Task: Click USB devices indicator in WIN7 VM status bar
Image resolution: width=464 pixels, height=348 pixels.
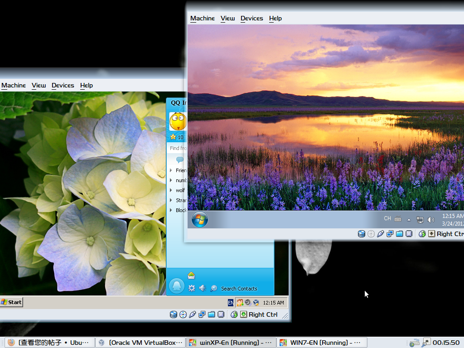Action: (381, 234)
